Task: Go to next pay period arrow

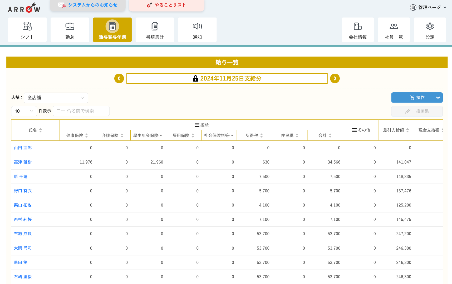Action: [335, 78]
